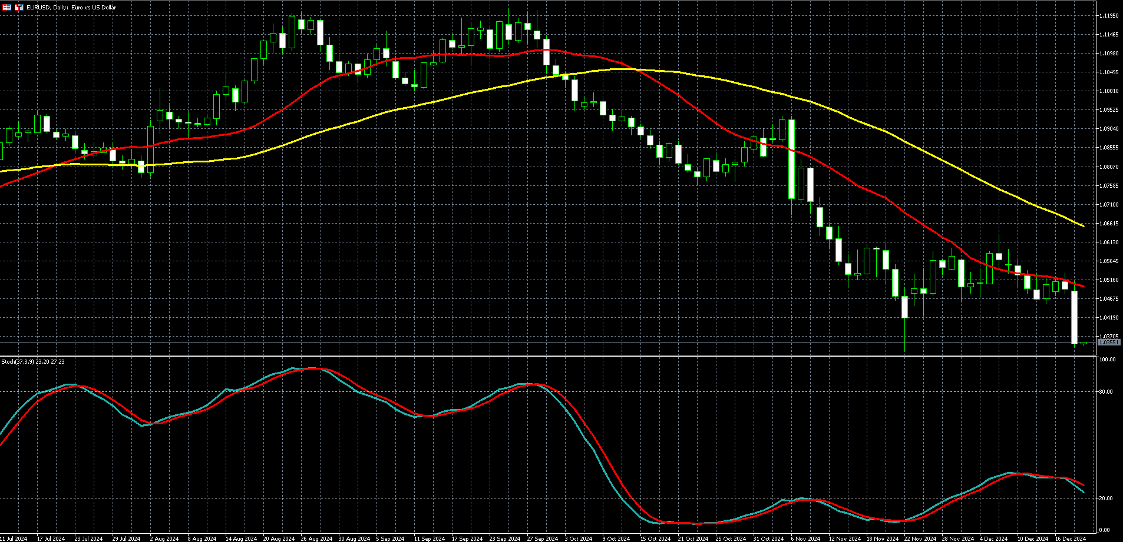Screen dimensions: 1123x542
Task: Select the right tip of the teal stochastic line
Action: click(1083, 492)
